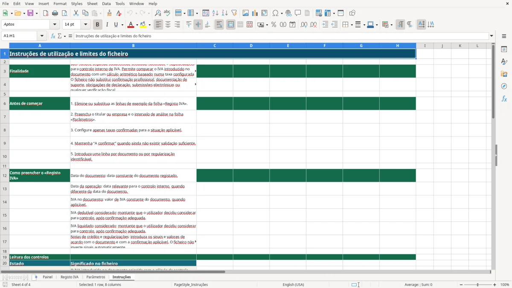Sort ascending
The width and height of the screenshot is (512, 288).
215,13
